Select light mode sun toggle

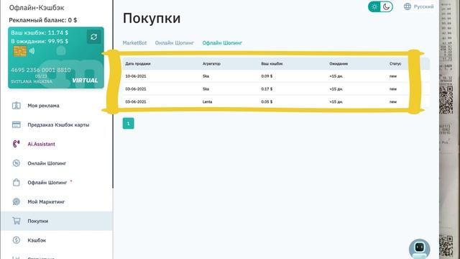[374, 6]
